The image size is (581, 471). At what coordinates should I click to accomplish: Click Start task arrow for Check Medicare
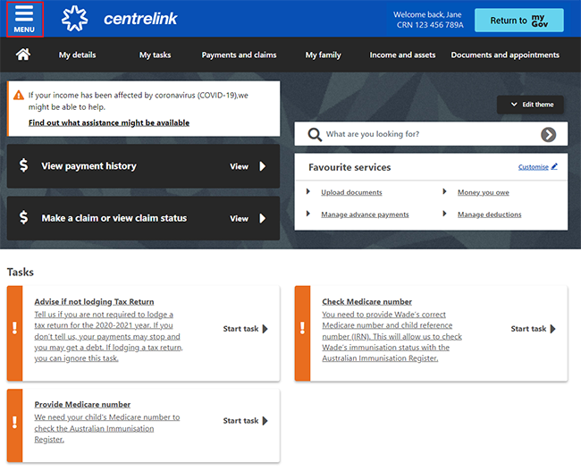click(x=552, y=329)
